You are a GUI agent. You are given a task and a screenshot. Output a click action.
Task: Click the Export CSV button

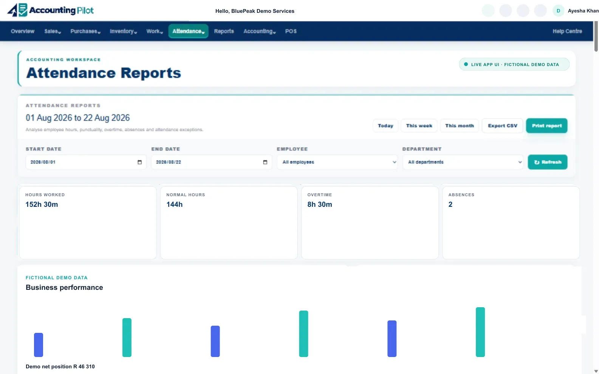click(503, 126)
